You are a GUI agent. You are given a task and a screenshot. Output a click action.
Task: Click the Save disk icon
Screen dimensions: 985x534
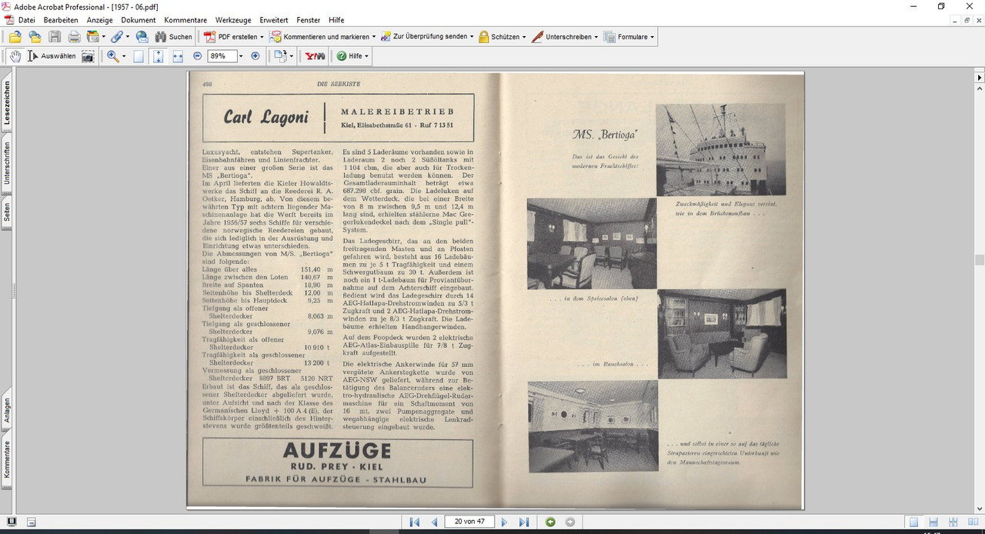coord(55,36)
